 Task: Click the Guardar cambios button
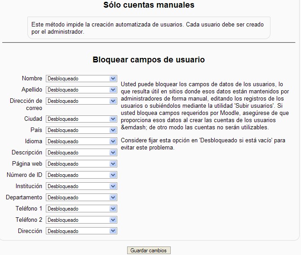coord(149,251)
